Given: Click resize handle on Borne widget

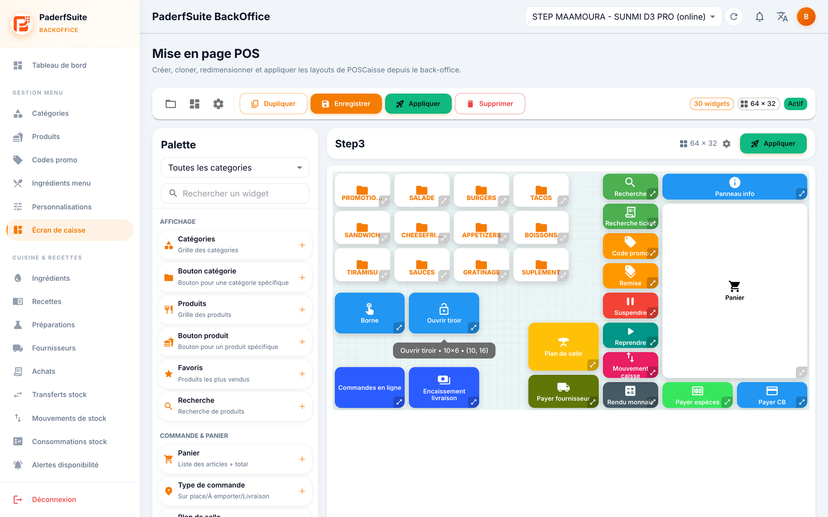Looking at the screenshot, I should pyautogui.click(x=399, y=327).
